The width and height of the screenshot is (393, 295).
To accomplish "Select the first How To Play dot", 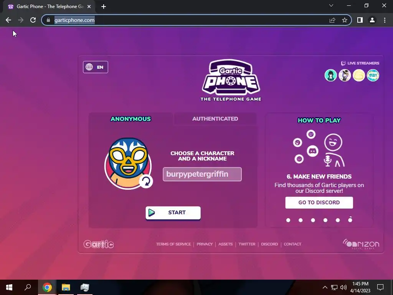I will pyautogui.click(x=288, y=220).
